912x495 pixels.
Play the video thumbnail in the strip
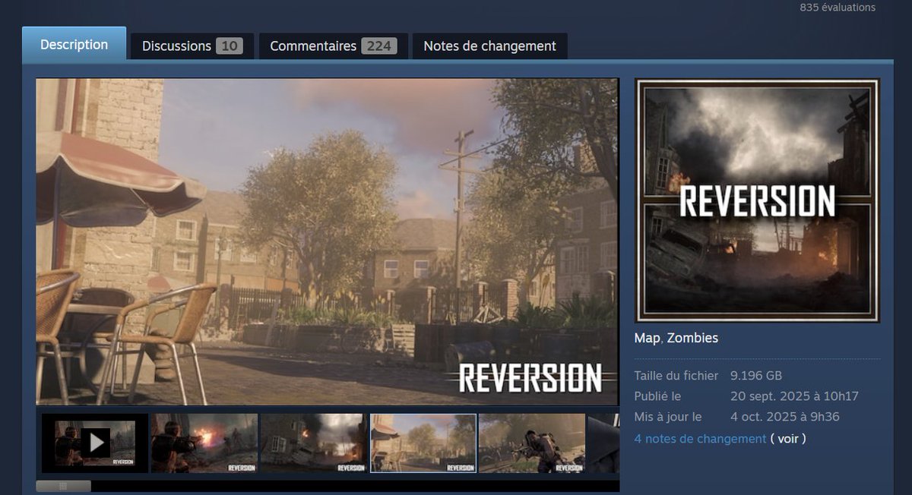95,443
